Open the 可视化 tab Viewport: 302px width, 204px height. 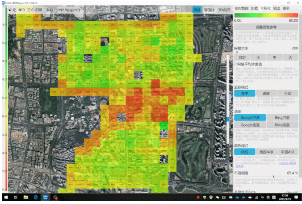[266, 9]
